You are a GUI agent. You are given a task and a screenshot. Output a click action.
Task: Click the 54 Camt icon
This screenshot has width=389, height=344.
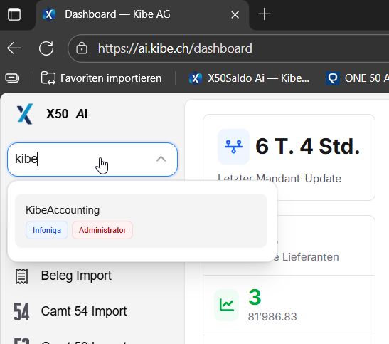point(21,311)
